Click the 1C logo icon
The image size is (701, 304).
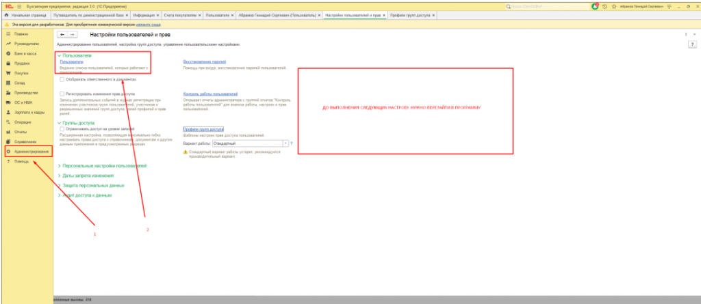[9, 7]
